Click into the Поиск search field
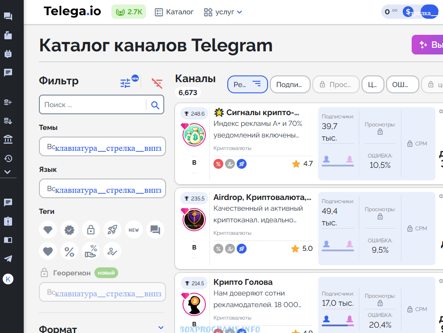The image size is (443, 333). coord(93,105)
